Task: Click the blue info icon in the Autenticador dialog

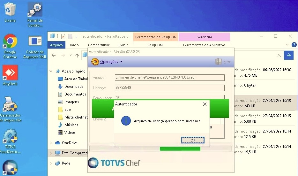Action: click(126, 121)
